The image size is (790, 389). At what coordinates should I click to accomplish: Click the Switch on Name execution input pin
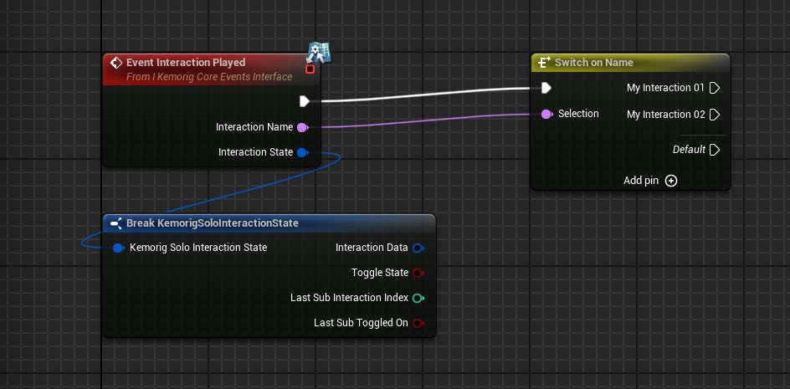(546, 88)
